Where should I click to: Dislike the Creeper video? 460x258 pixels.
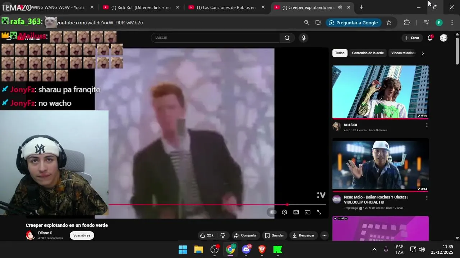click(223, 235)
